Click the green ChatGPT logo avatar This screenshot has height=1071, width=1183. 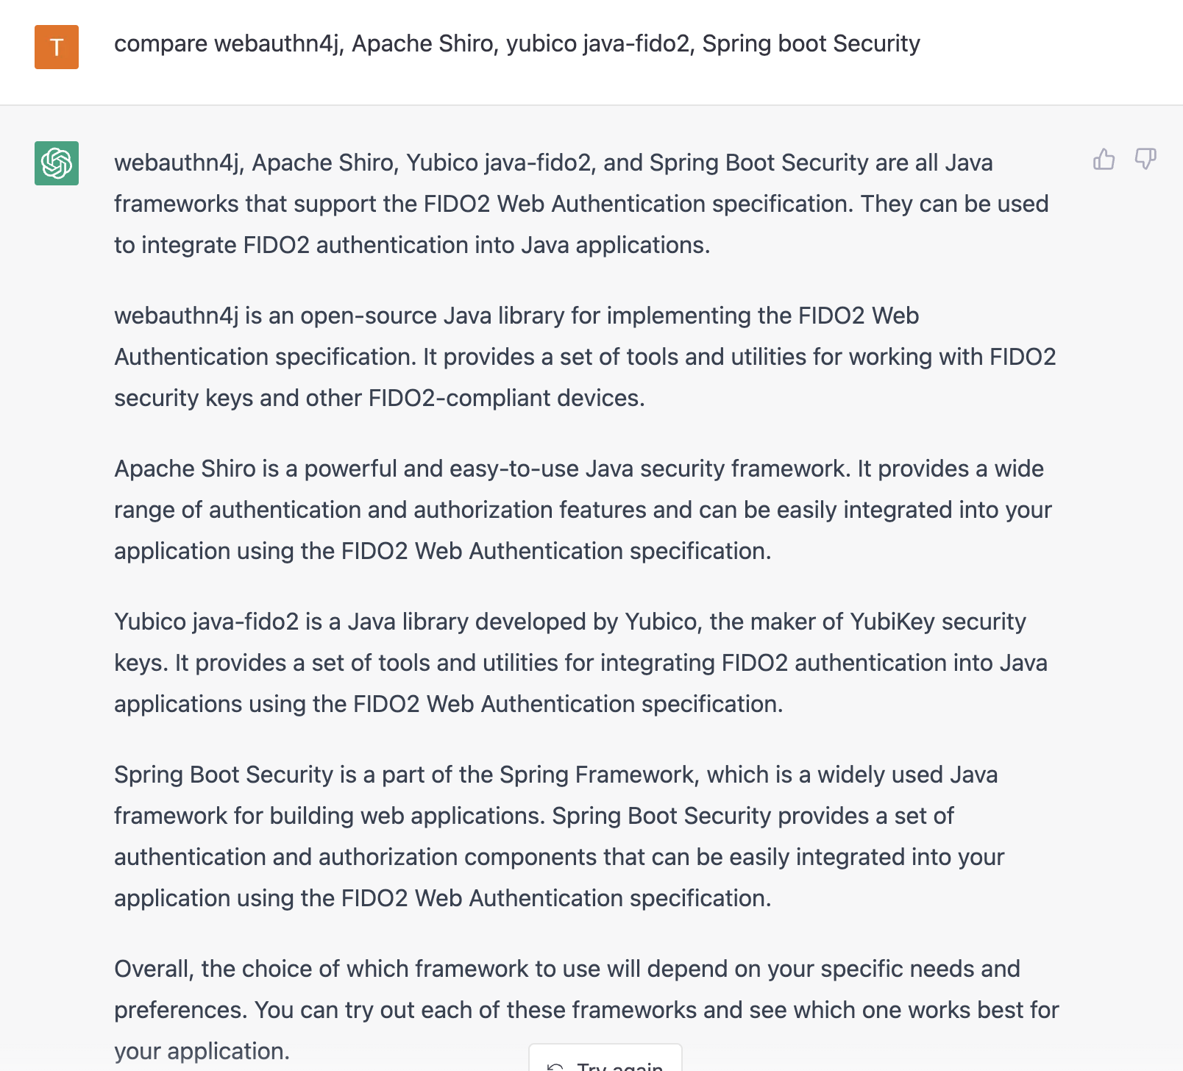click(x=57, y=163)
